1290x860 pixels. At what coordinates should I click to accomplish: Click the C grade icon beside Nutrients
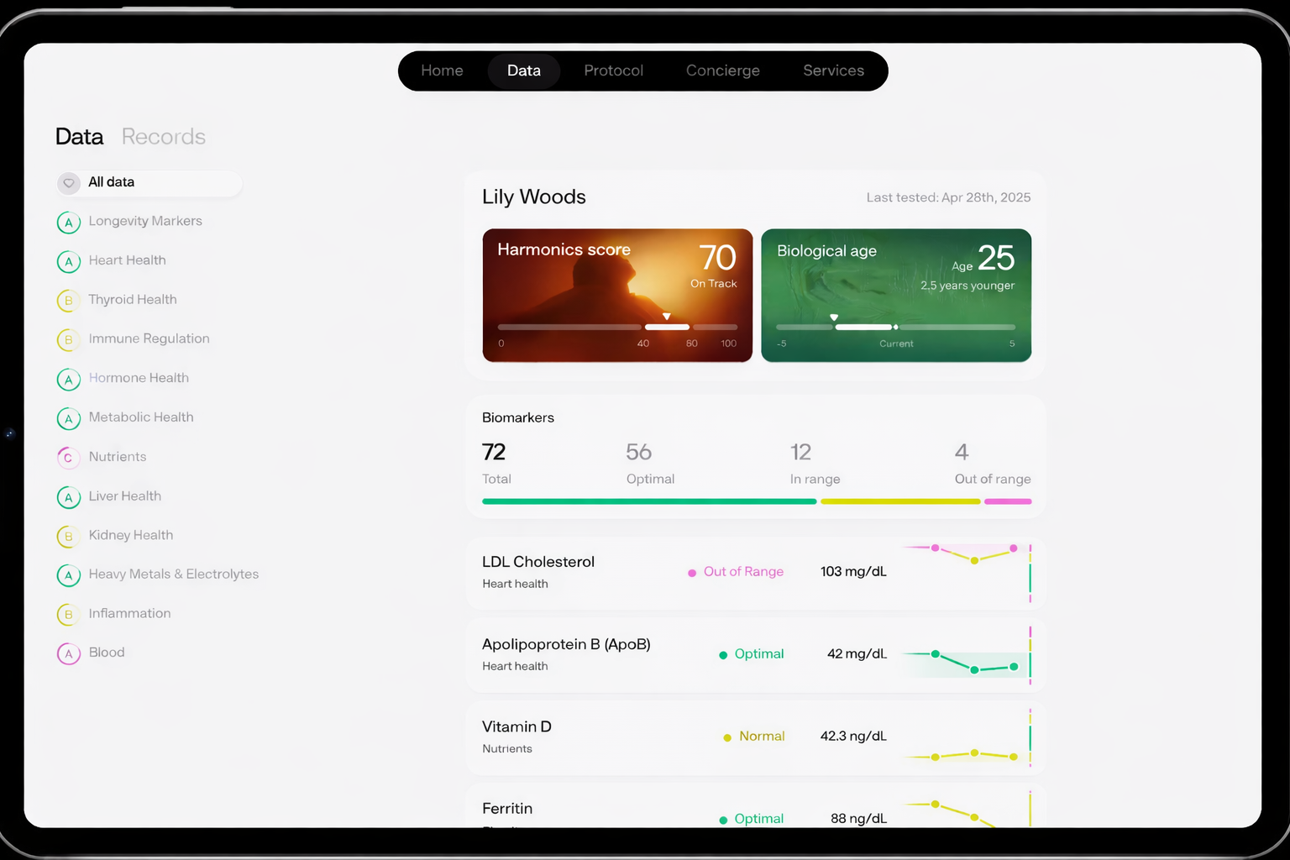pos(68,457)
